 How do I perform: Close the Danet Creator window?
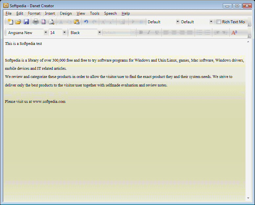(x=247, y=6)
